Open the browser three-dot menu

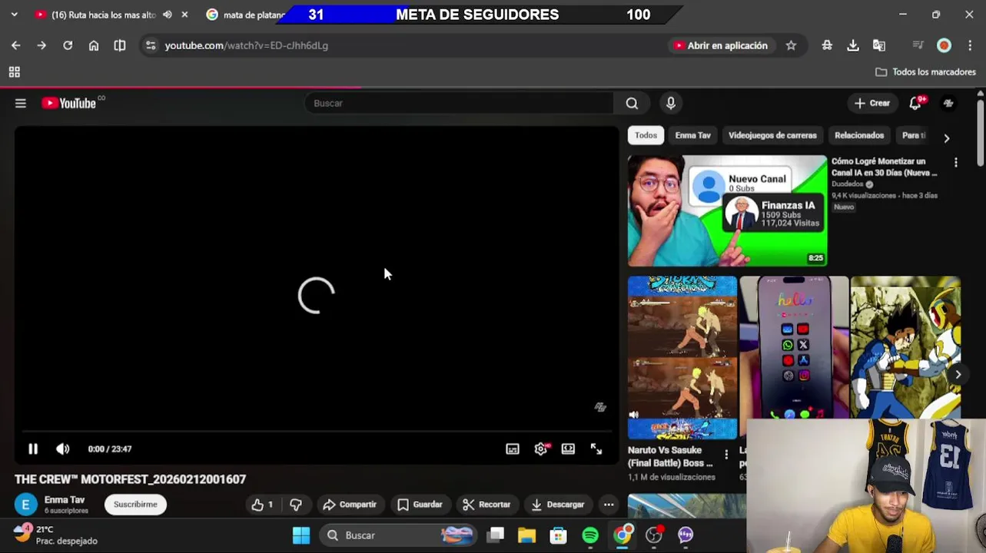[970, 45]
